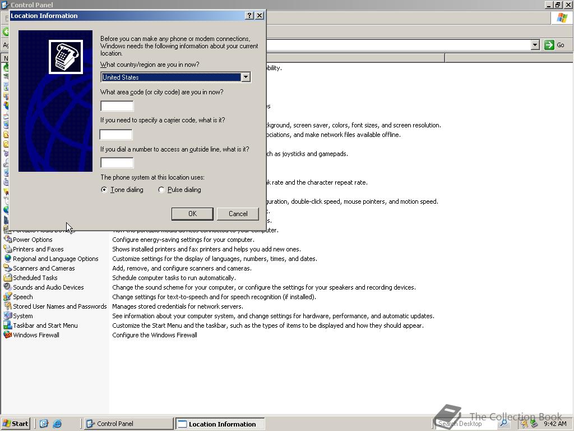This screenshot has height=431, width=574.
Task: Click 'Configure energy-saving settings for your computer.' text
Action: pos(183,240)
